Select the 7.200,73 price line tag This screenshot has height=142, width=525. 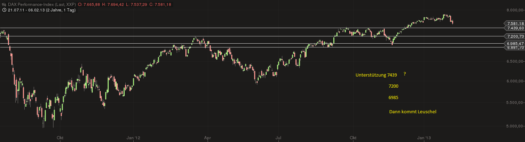coord(515,36)
